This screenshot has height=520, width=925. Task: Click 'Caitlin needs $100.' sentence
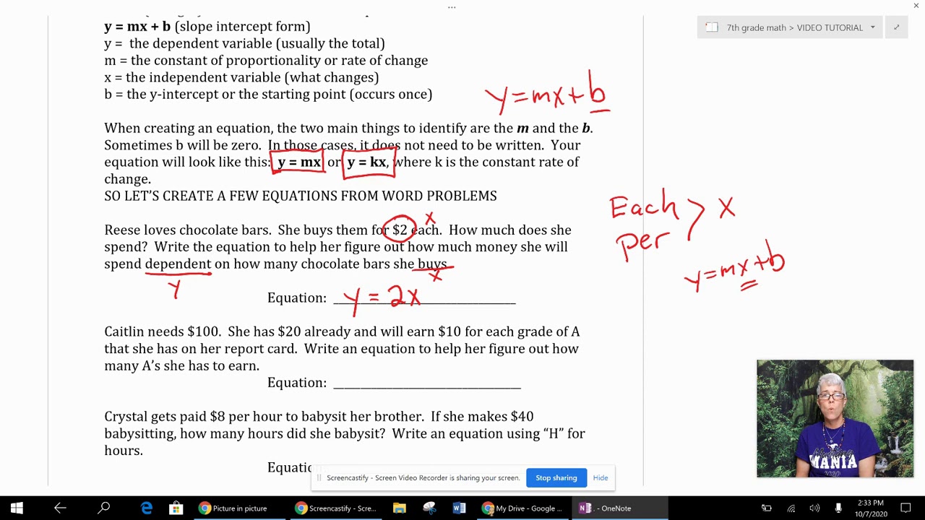pyautogui.click(x=163, y=332)
